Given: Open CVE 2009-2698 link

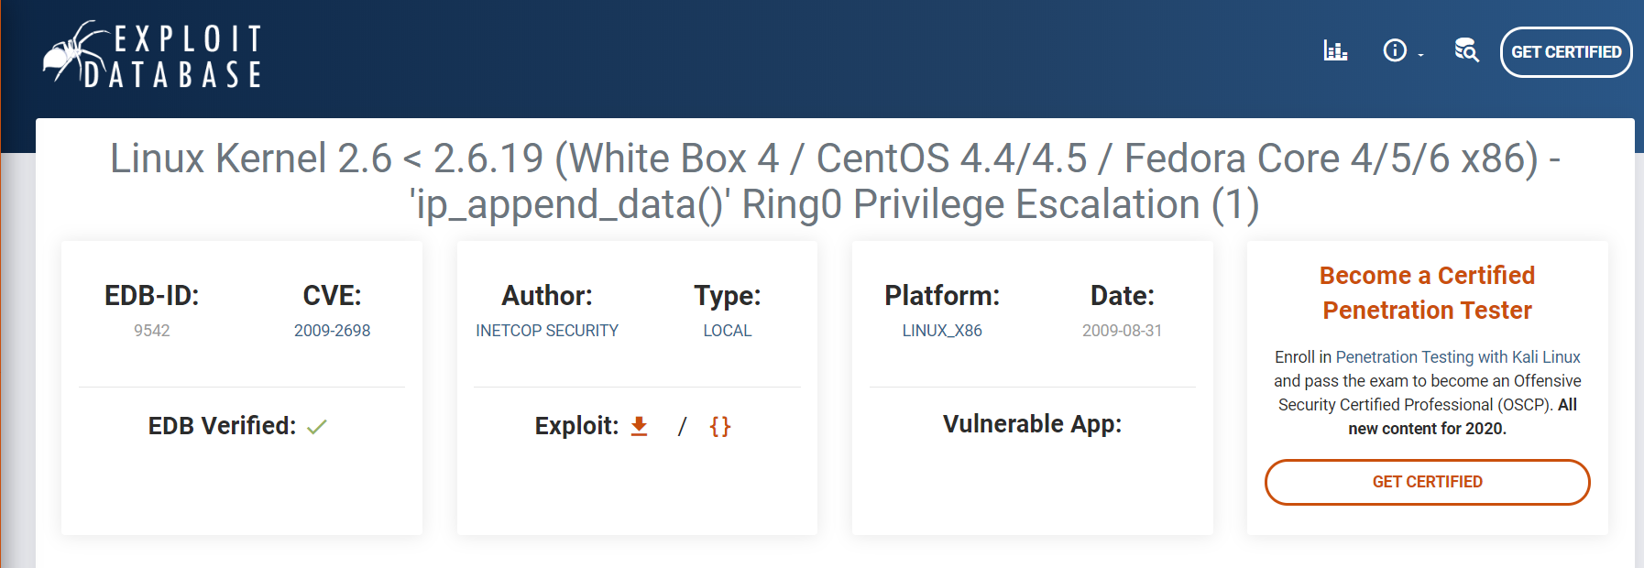Looking at the screenshot, I should [333, 331].
